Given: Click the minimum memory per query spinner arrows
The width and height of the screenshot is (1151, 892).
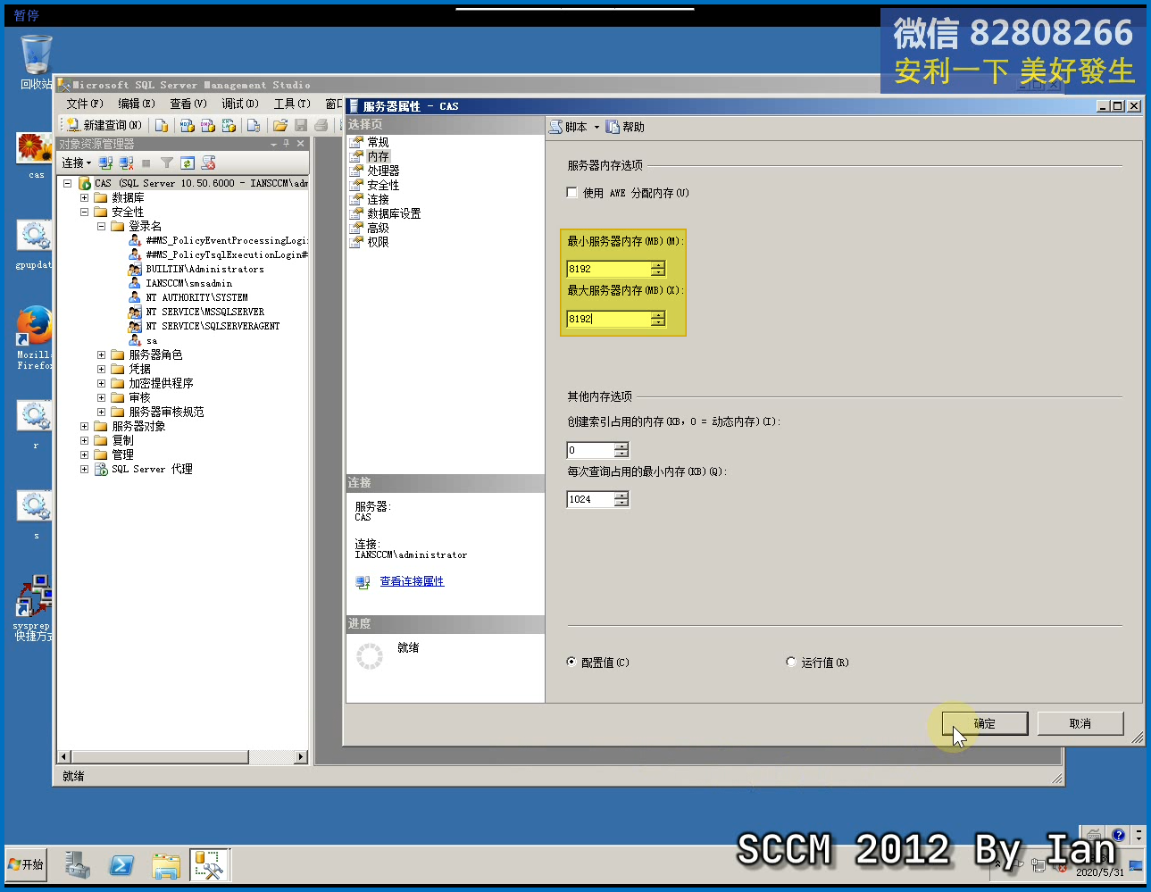Looking at the screenshot, I should pos(621,499).
